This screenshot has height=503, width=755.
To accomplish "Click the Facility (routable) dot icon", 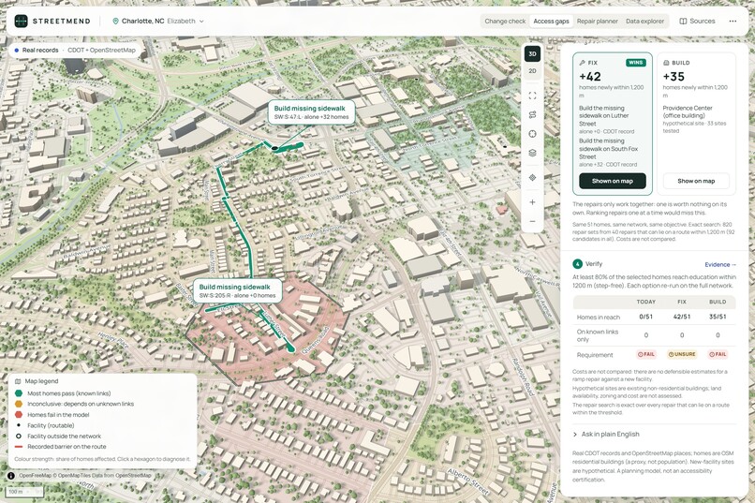I will click(x=19, y=425).
